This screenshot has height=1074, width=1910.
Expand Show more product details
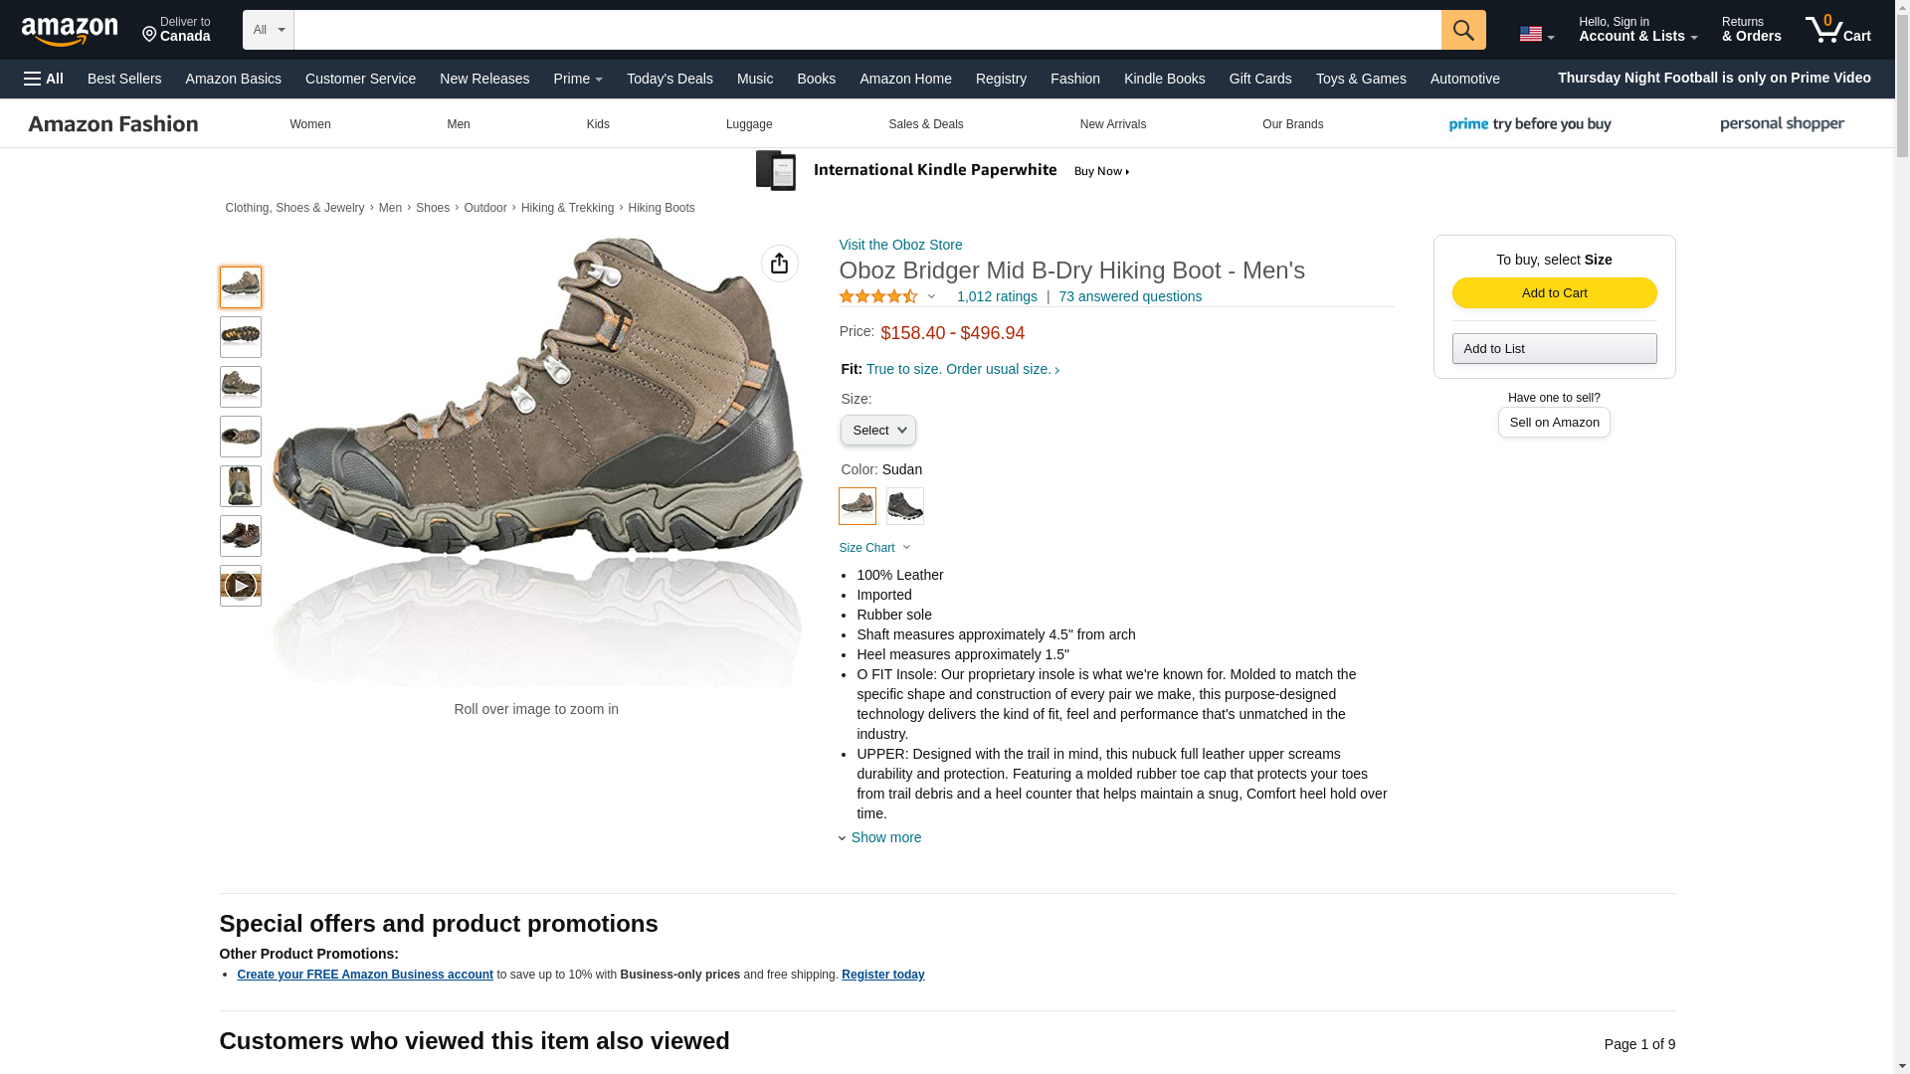[884, 837]
